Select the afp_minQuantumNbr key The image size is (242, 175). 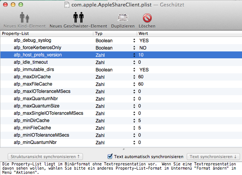(35, 142)
